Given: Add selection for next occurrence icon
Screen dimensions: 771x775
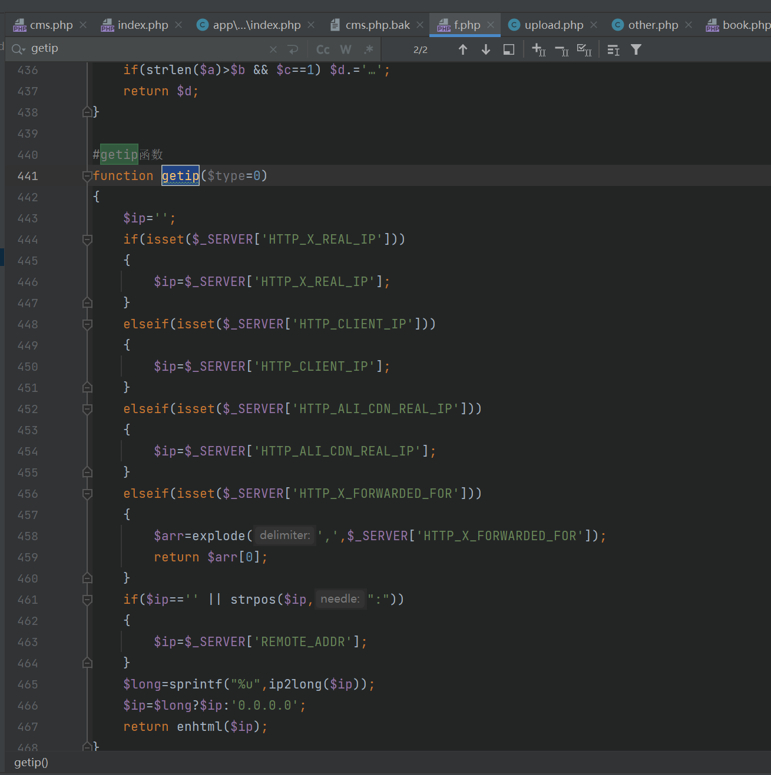Looking at the screenshot, I should point(538,49).
